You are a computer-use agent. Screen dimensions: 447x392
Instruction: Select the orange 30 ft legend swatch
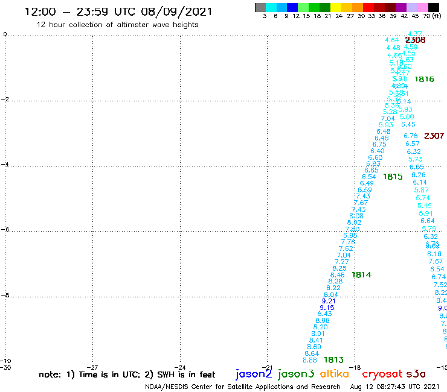click(x=358, y=7)
